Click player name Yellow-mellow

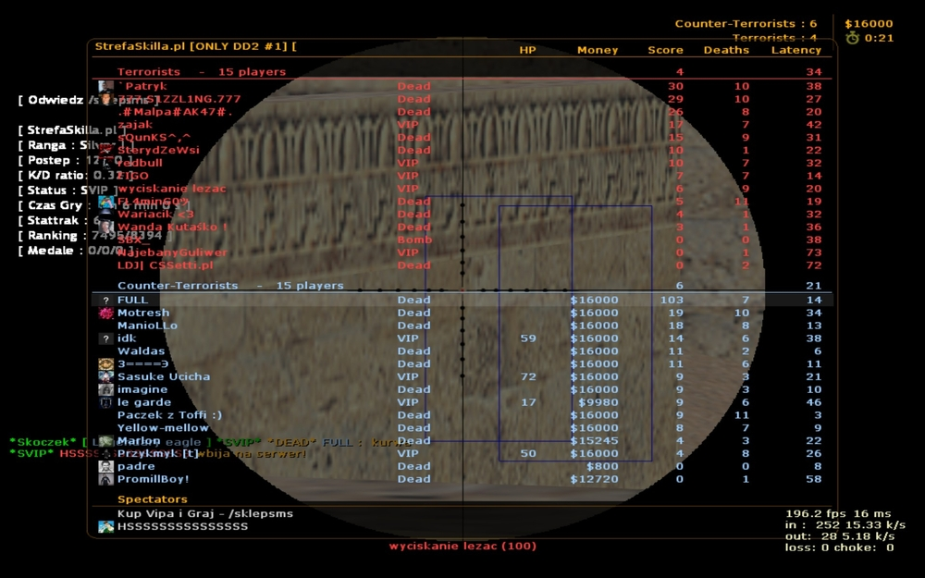pos(163,428)
